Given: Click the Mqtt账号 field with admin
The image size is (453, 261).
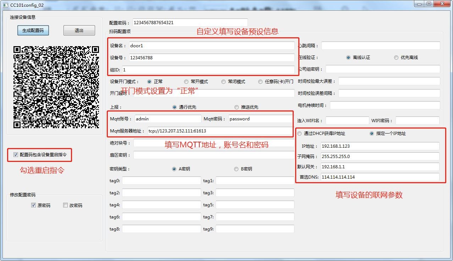Looking at the screenshot, I should pyautogui.click(x=168, y=119).
